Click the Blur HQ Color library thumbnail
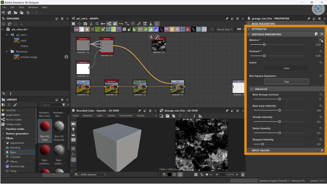327x184 pixels. click(45, 131)
